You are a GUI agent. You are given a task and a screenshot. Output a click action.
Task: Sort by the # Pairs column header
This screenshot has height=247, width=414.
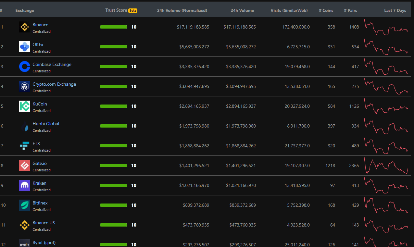[x=350, y=10]
